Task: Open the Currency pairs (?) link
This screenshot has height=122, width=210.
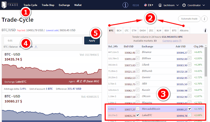Action: [x=172, y=41]
